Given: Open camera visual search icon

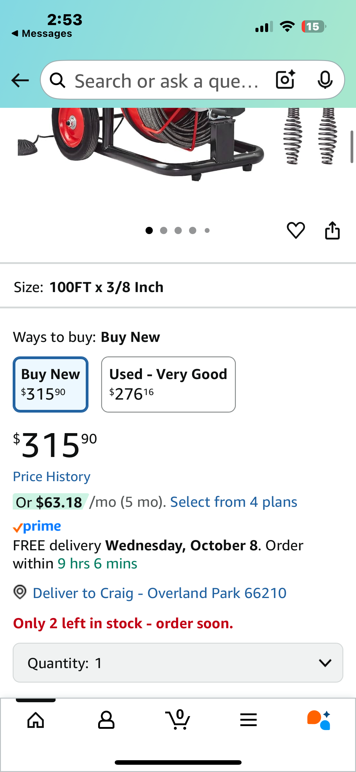Looking at the screenshot, I should coord(285,80).
